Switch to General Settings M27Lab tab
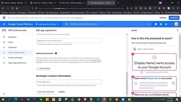 pos(14,3)
